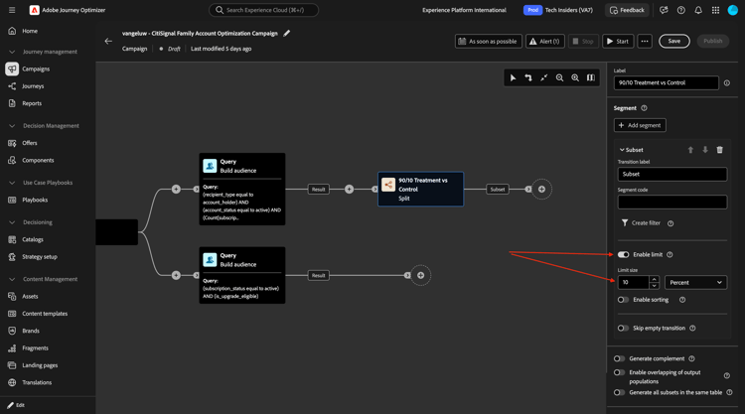Open the hamburger navigation menu
The height and width of the screenshot is (414, 745).
pyautogui.click(x=12, y=10)
